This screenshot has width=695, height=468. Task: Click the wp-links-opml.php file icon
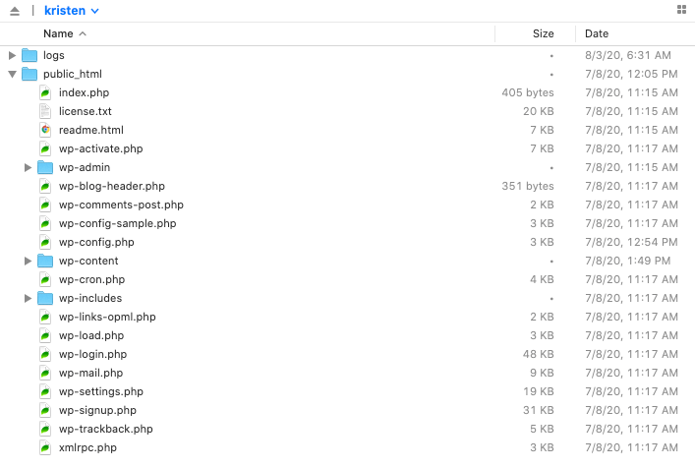pyautogui.click(x=45, y=317)
